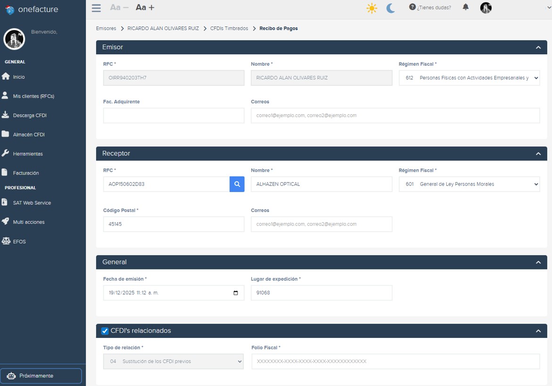The image size is (552, 386).
Task: Open the Receptor Régimen Fiscal dropdown
Action: coord(469,184)
